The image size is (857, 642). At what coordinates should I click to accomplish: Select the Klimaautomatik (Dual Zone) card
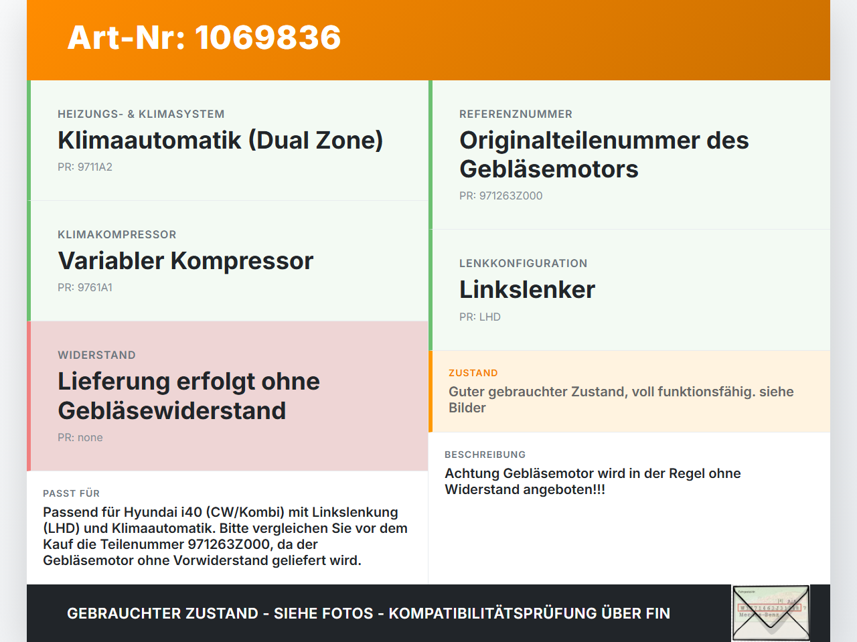coord(228,141)
